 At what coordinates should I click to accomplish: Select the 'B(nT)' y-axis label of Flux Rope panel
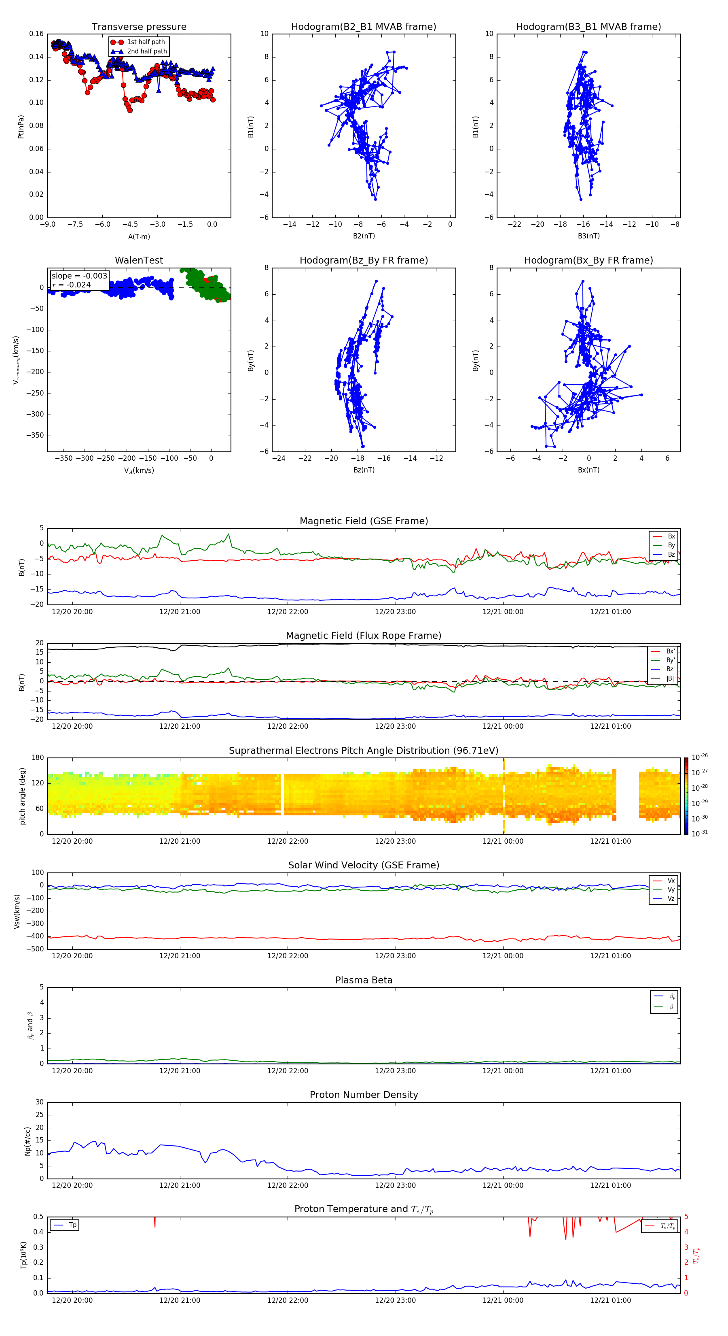(22, 682)
